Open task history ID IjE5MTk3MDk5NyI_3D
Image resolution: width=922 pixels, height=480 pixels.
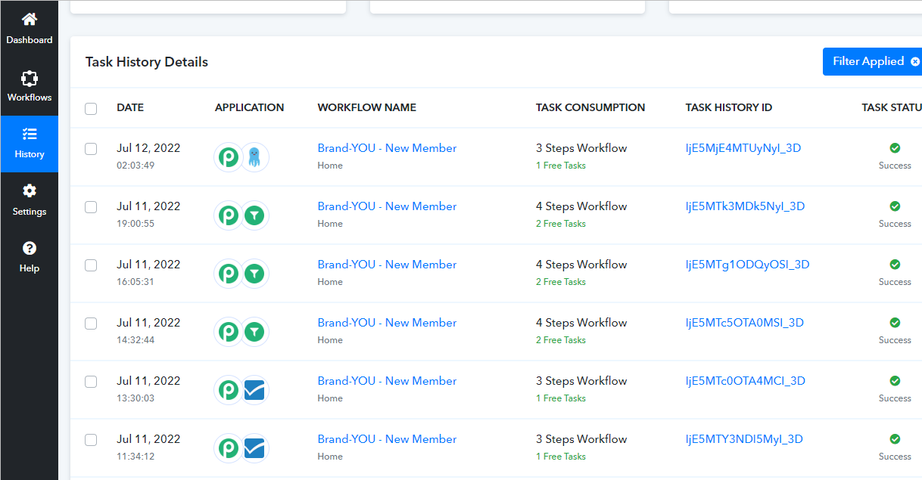745,206
